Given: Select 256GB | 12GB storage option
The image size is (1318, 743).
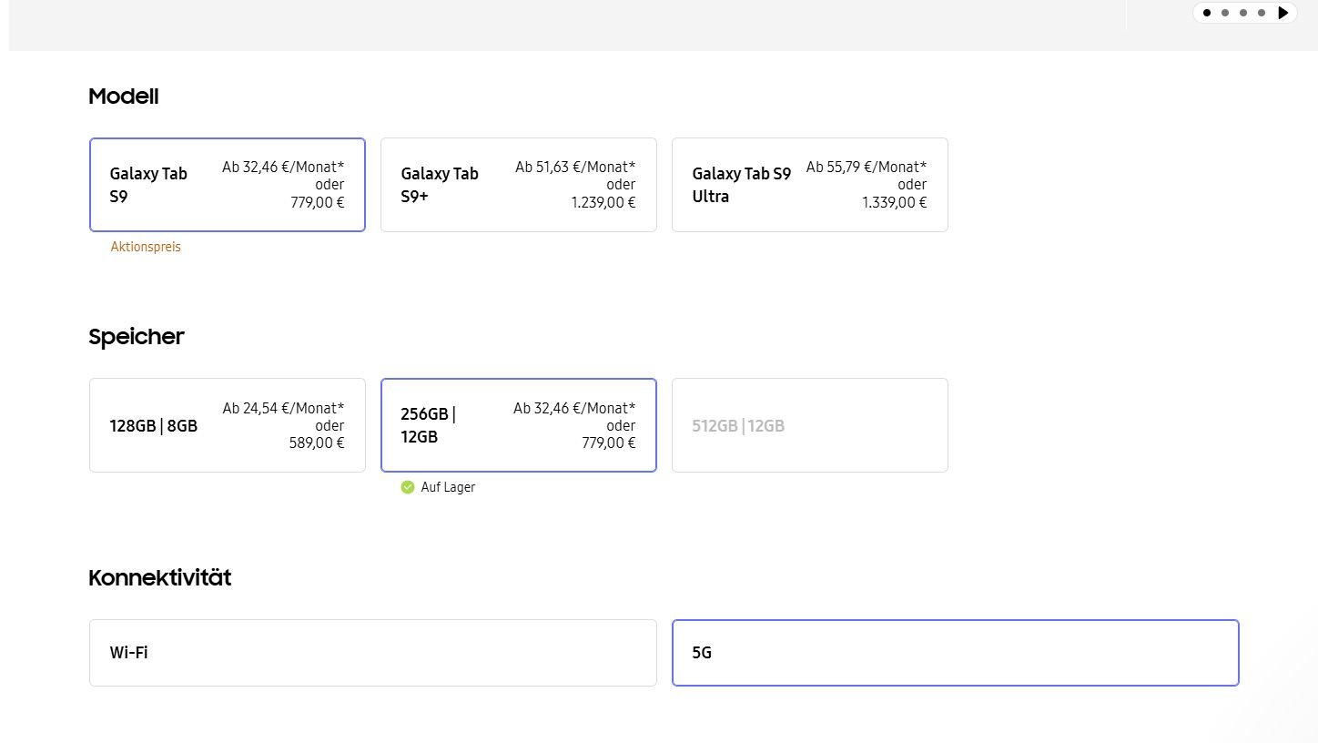Looking at the screenshot, I should click(519, 425).
